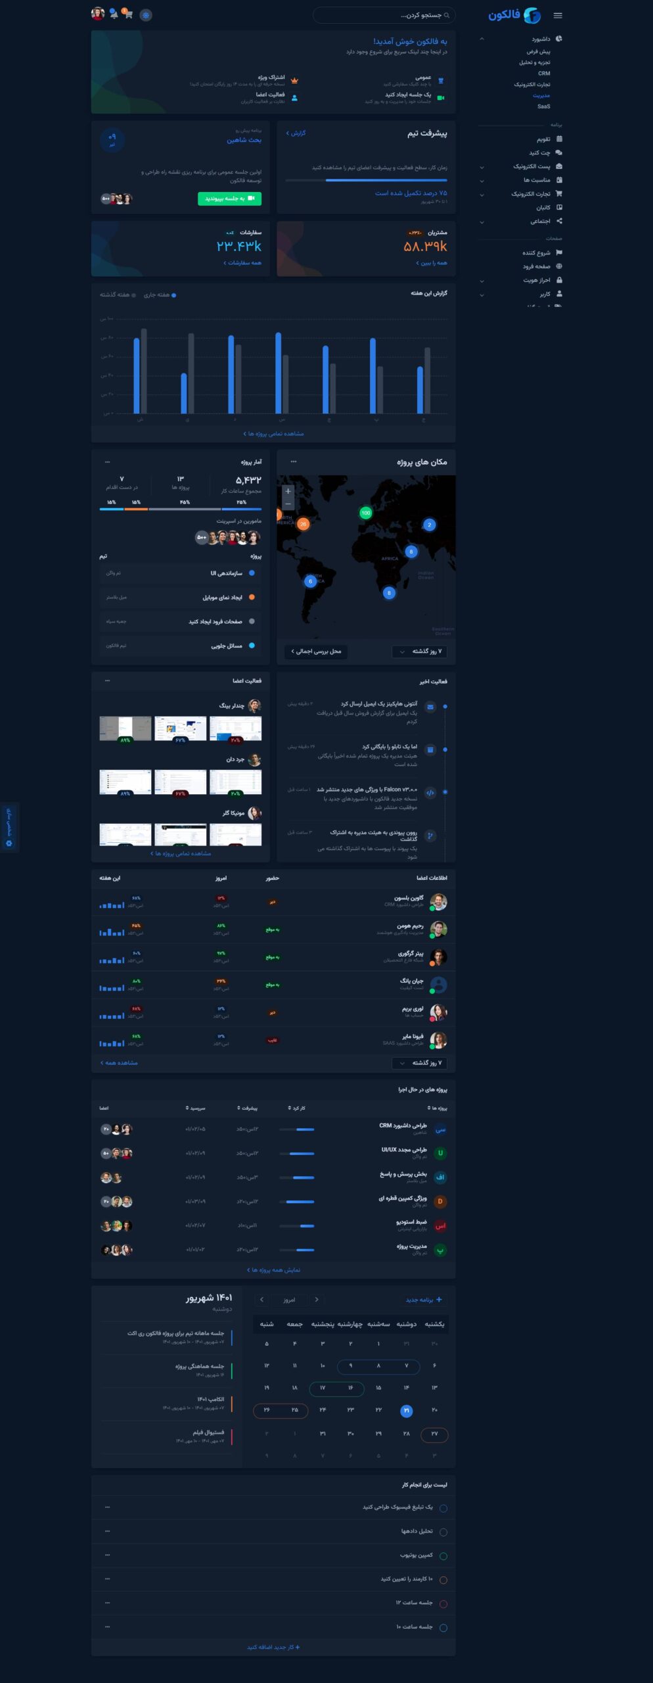Click همه سفارشات link
The width and height of the screenshot is (653, 1683).
242,263
